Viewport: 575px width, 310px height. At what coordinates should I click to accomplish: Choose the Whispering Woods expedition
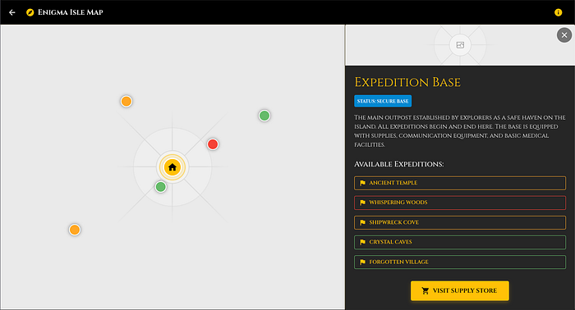pos(460,203)
